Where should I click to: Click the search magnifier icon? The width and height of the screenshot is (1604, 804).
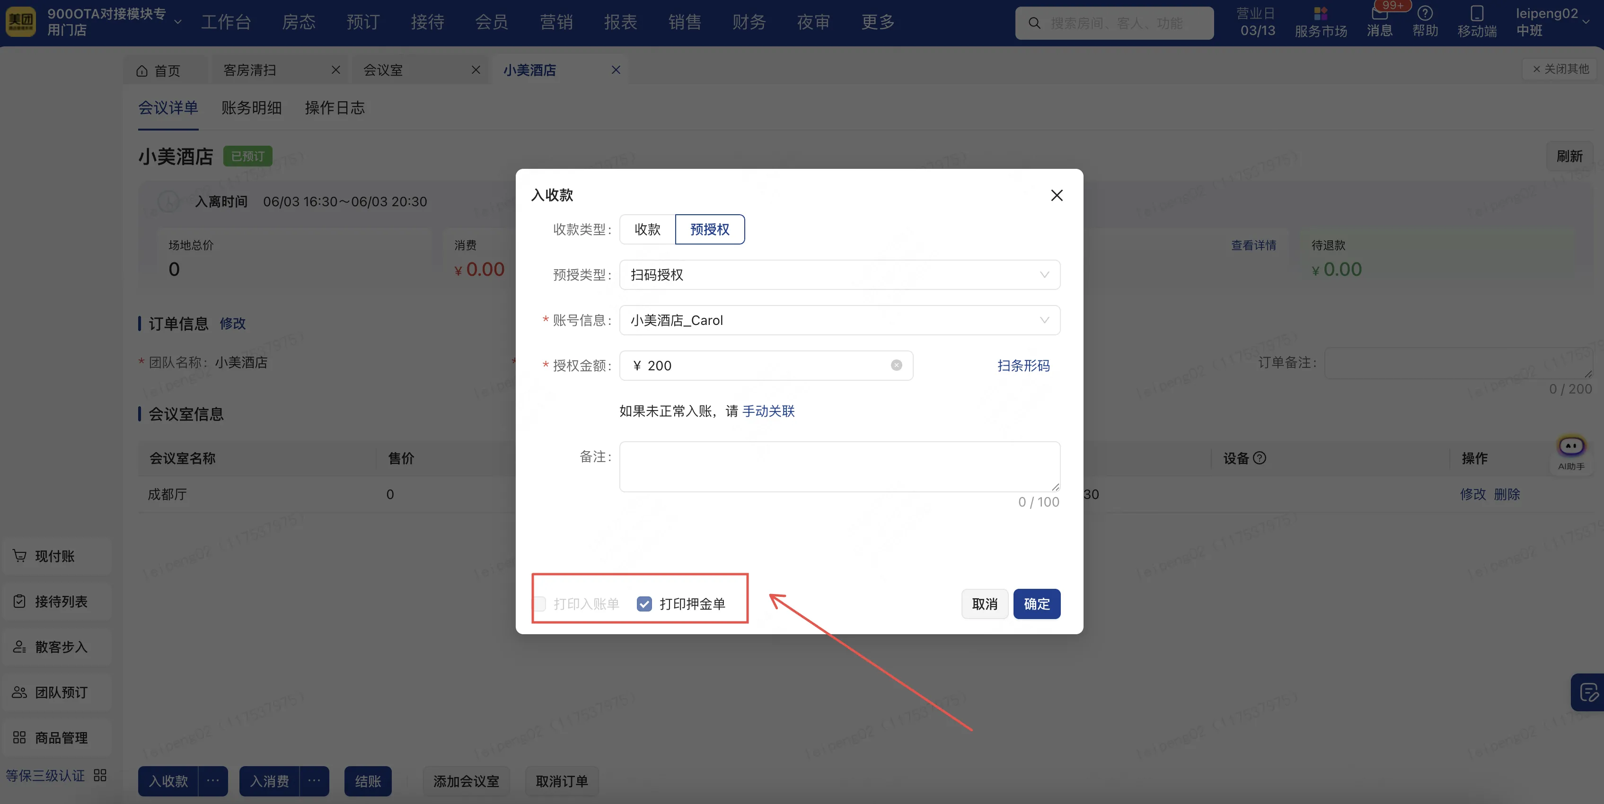[x=1034, y=23]
